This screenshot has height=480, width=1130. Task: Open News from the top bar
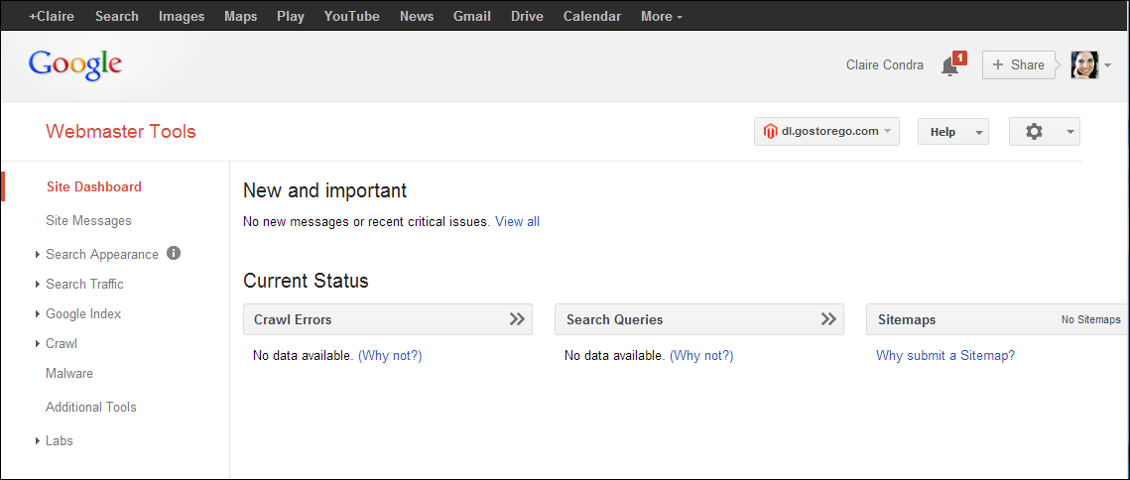coord(417,16)
